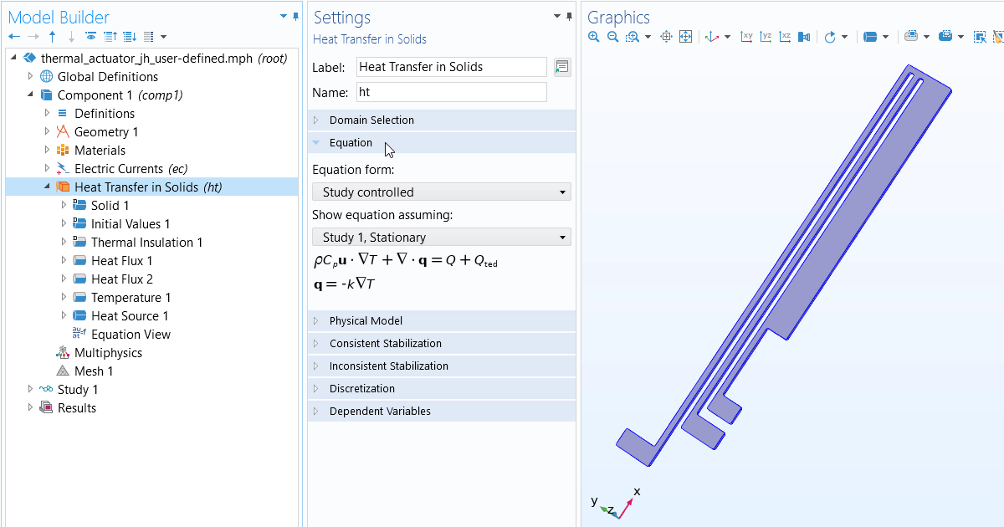Pin the Settings panel

coord(570,17)
